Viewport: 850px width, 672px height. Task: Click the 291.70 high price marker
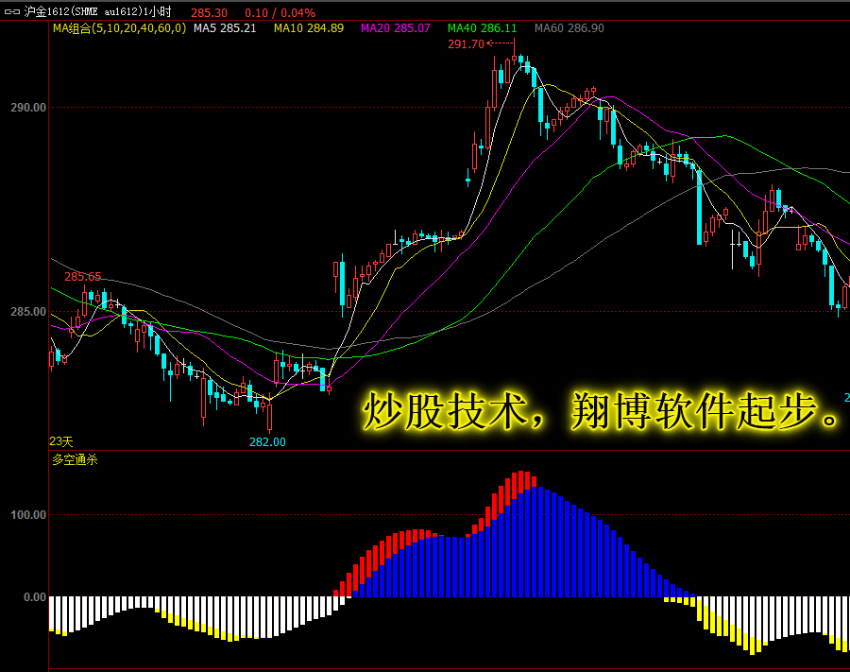(x=466, y=43)
